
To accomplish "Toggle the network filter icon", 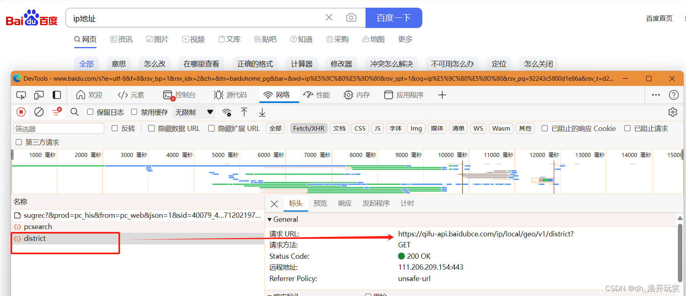I will [57, 112].
